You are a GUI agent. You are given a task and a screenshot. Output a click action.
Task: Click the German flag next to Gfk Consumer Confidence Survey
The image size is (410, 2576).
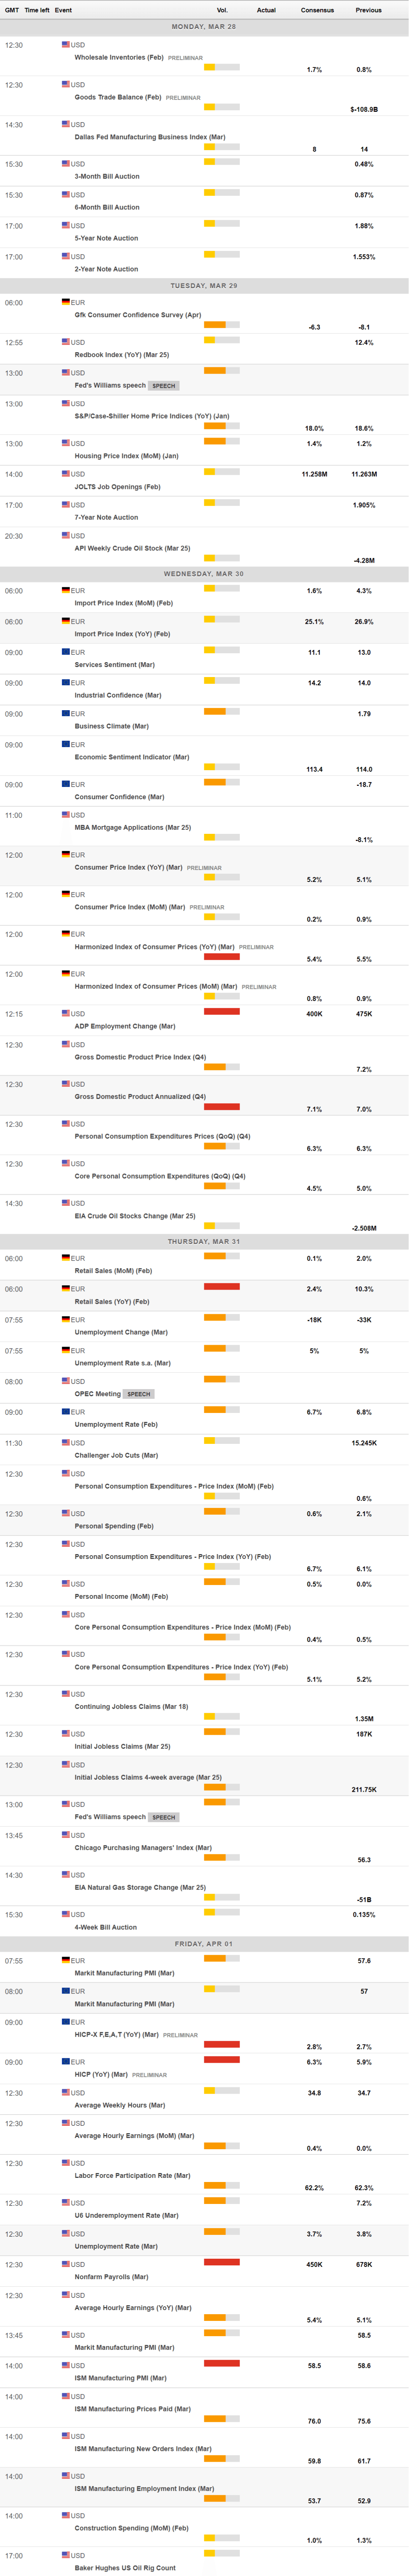[x=66, y=302]
